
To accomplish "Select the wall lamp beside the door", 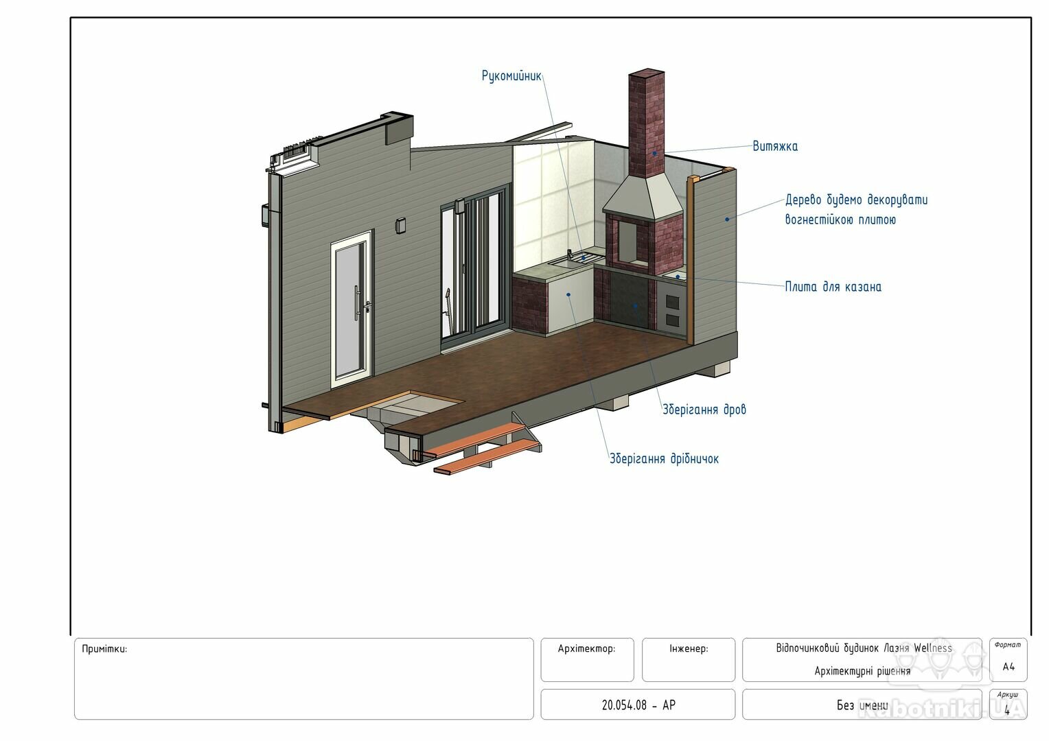I will point(401,224).
